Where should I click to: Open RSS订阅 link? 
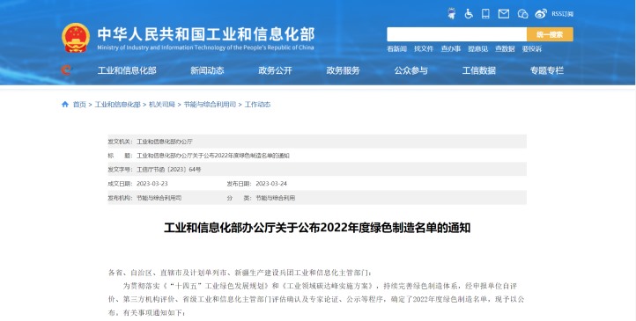point(562,14)
